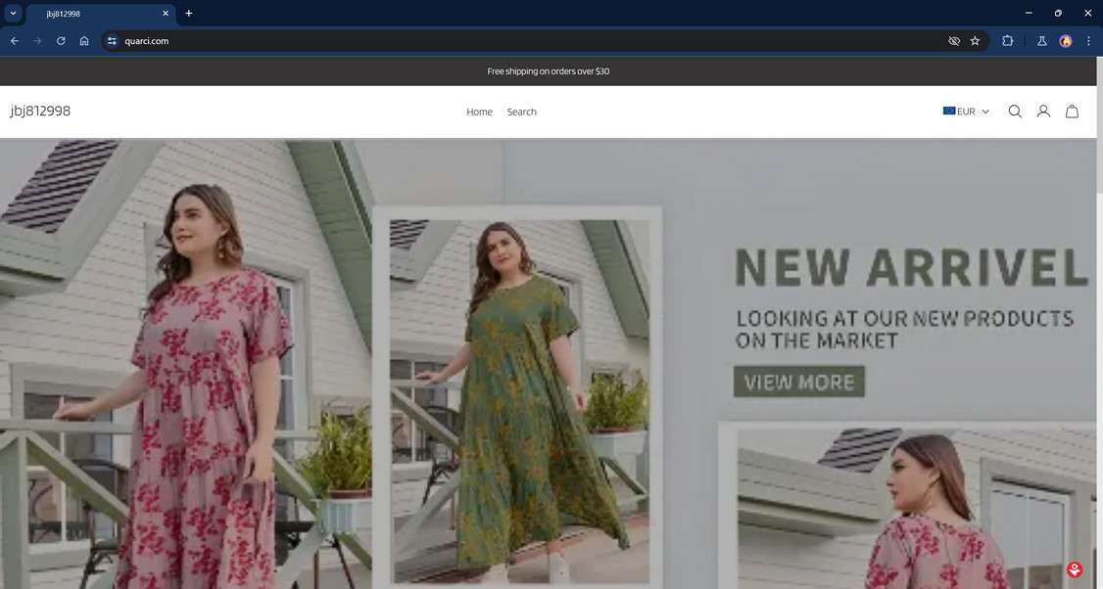Image resolution: width=1103 pixels, height=589 pixels.
Task: Go back with browser back arrow
Action: (14, 41)
